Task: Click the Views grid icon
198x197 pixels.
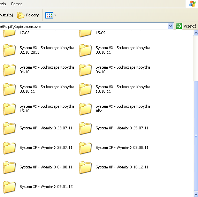Action: [49, 15]
